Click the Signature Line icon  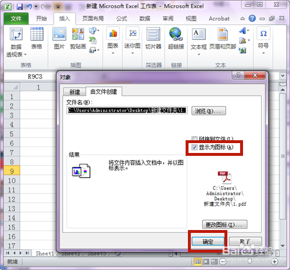pyautogui.click(x=242, y=41)
